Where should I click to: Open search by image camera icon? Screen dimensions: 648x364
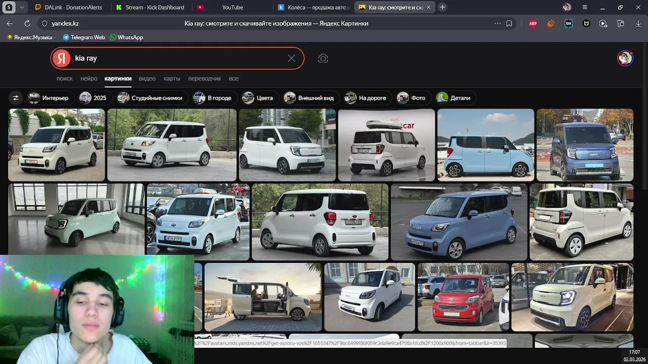pyautogui.click(x=323, y=59)
